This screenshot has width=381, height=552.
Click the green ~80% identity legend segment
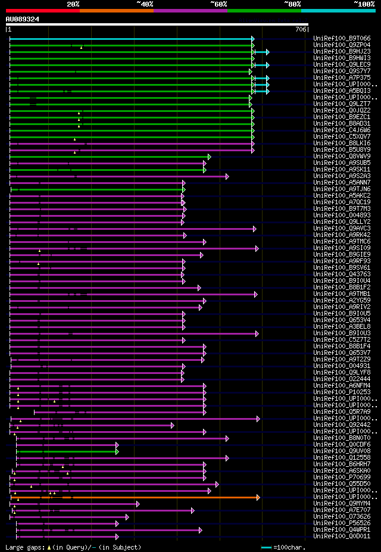tap(264, 11)
